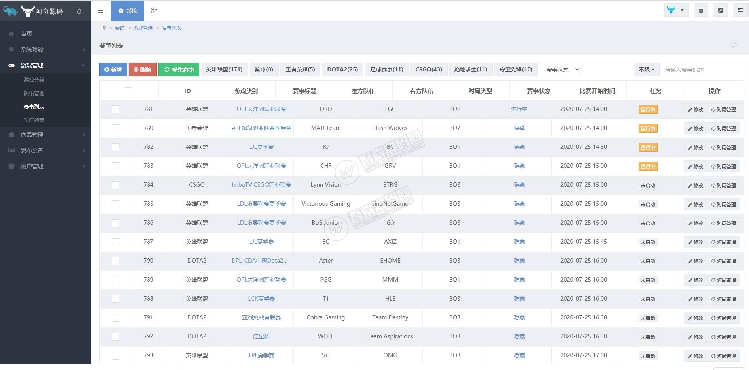The width and height of the screenshot is (749, 370).
Task: Open the LCK夏季赛 match title link
Action: pyautogui.click(x=261, y=299)
